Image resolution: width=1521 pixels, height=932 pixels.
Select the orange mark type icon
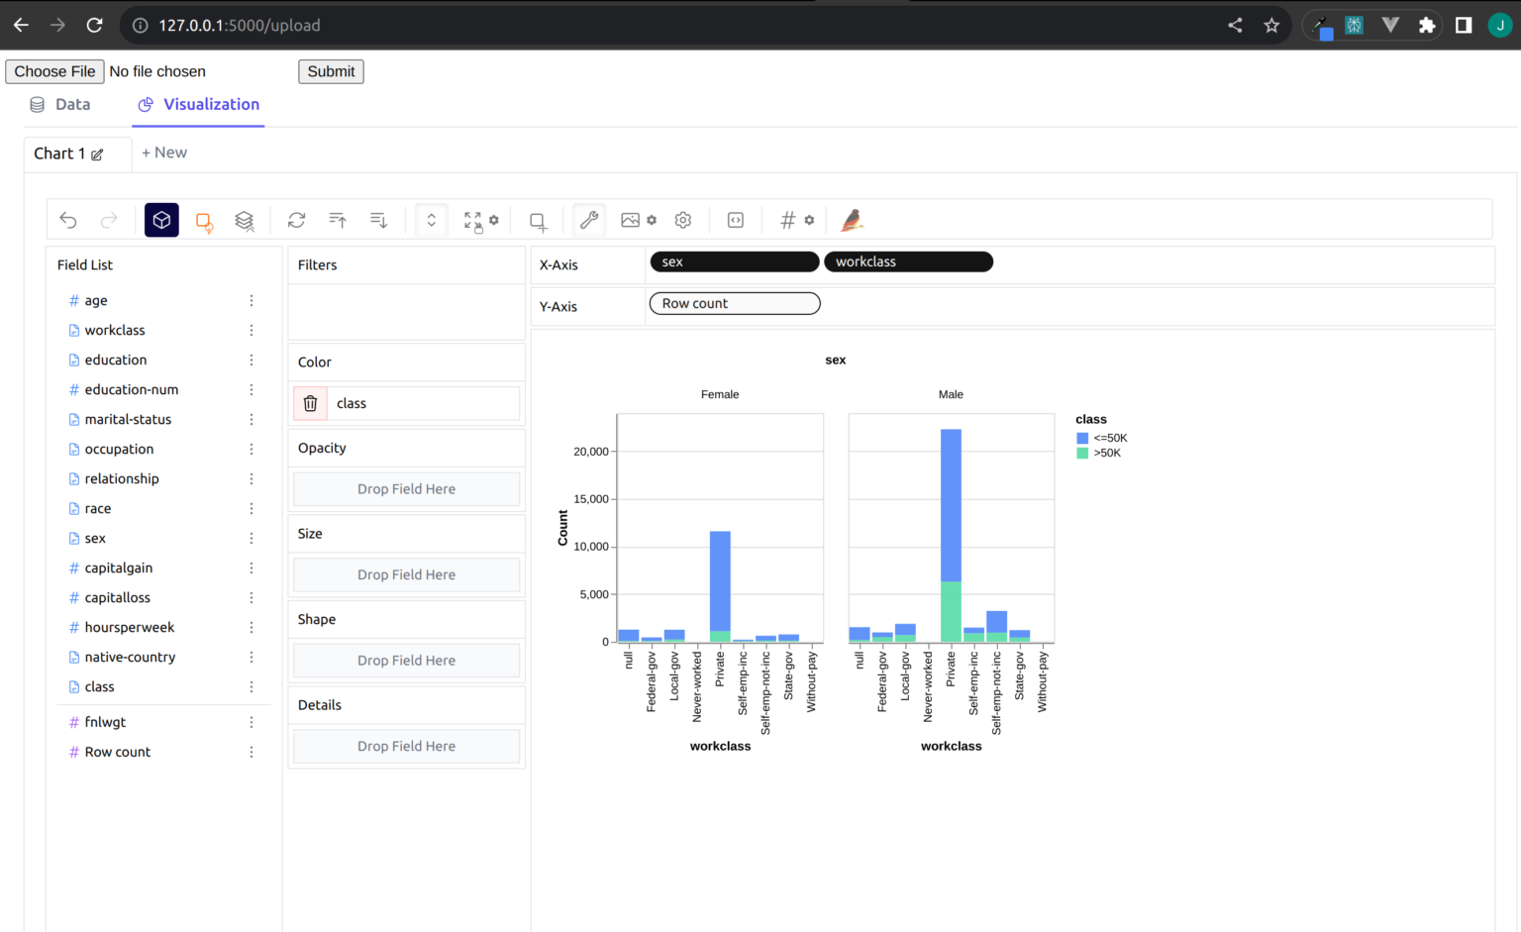point(204,221)
